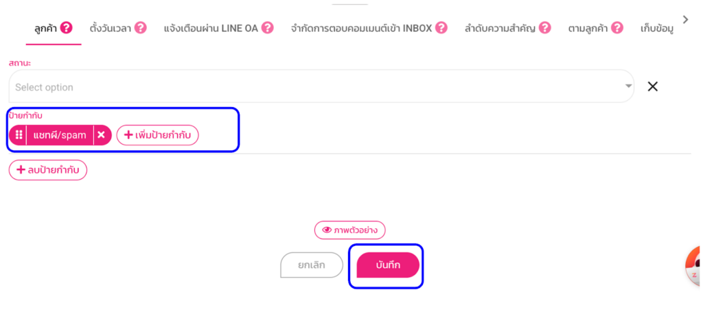The image size is (703, 314).
Task: Click drag handle on แชทผี/spam tag
Action: coord(19,135)
